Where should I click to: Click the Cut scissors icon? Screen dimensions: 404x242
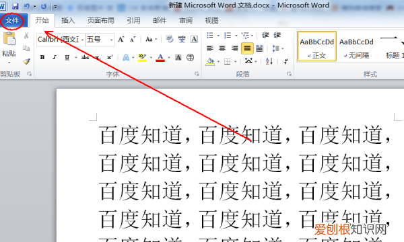26,36
